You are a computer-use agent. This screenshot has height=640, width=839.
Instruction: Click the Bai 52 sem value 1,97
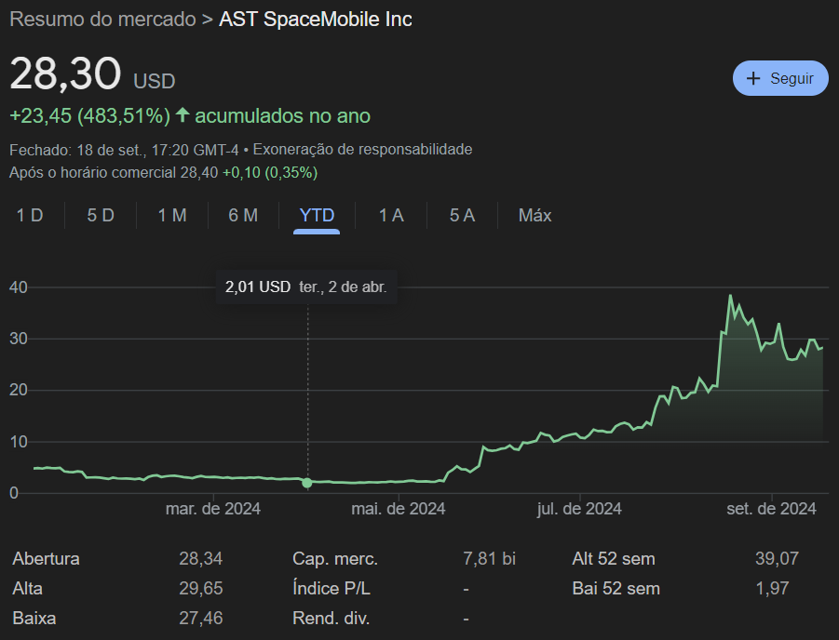click(772, 589)
